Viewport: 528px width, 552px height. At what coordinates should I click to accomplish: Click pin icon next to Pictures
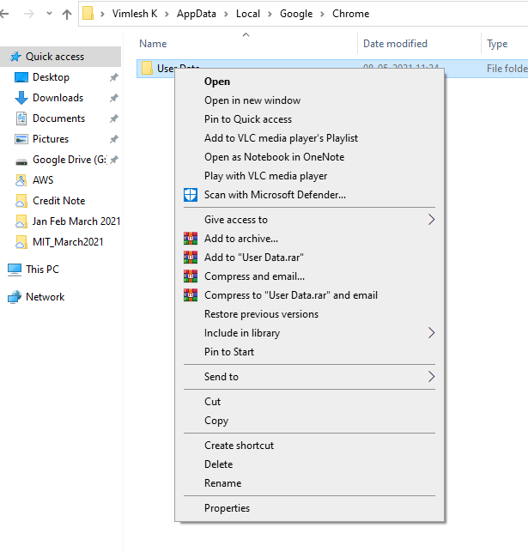click(113, 139)
